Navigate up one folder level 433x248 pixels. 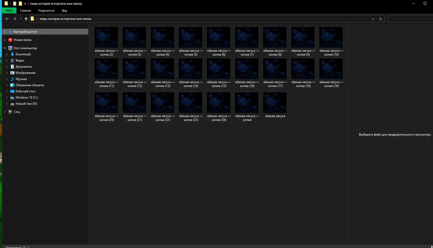26,19
